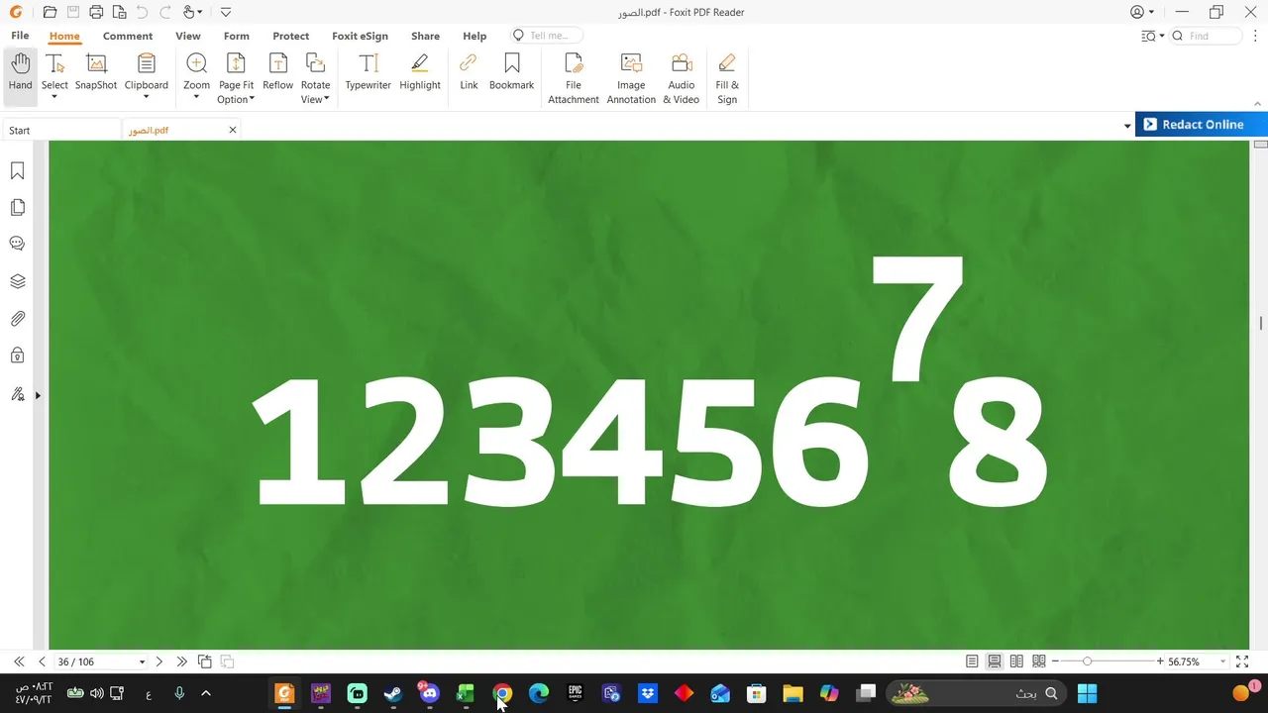
Task: Switch to the View ribbon tab
Action: point(188,36)
